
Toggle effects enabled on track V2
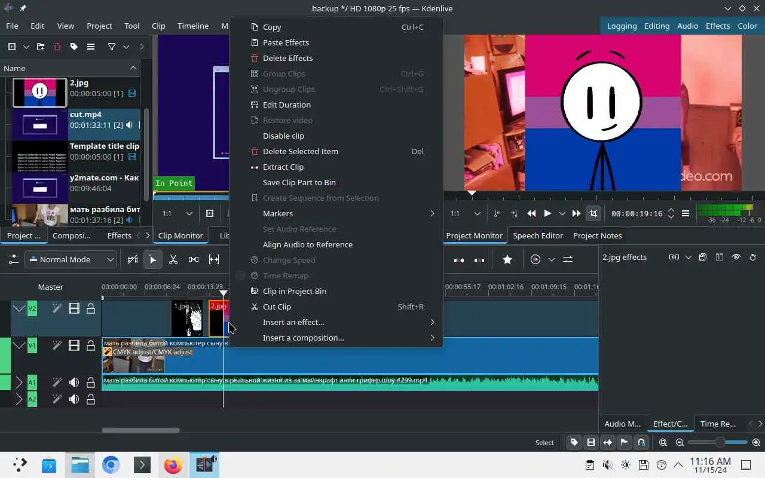[x=57, y=308]
